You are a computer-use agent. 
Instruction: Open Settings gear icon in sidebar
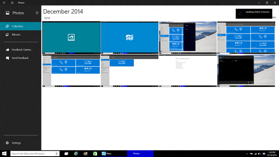point(7,143)
